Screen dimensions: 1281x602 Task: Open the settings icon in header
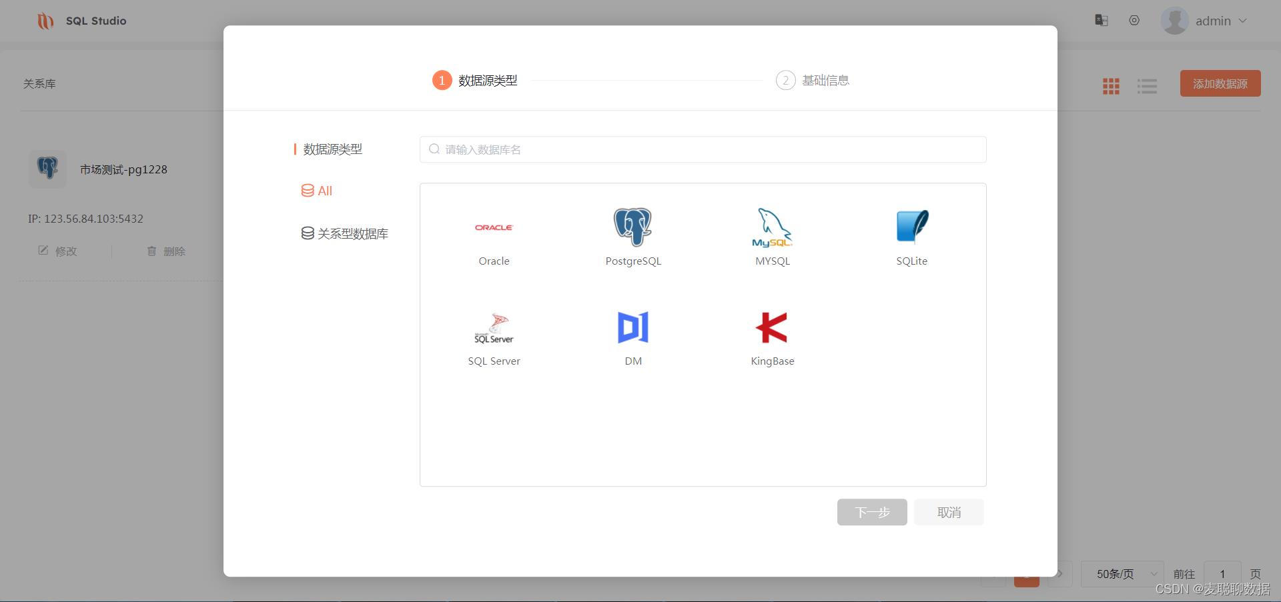[x=1134, y=21]
